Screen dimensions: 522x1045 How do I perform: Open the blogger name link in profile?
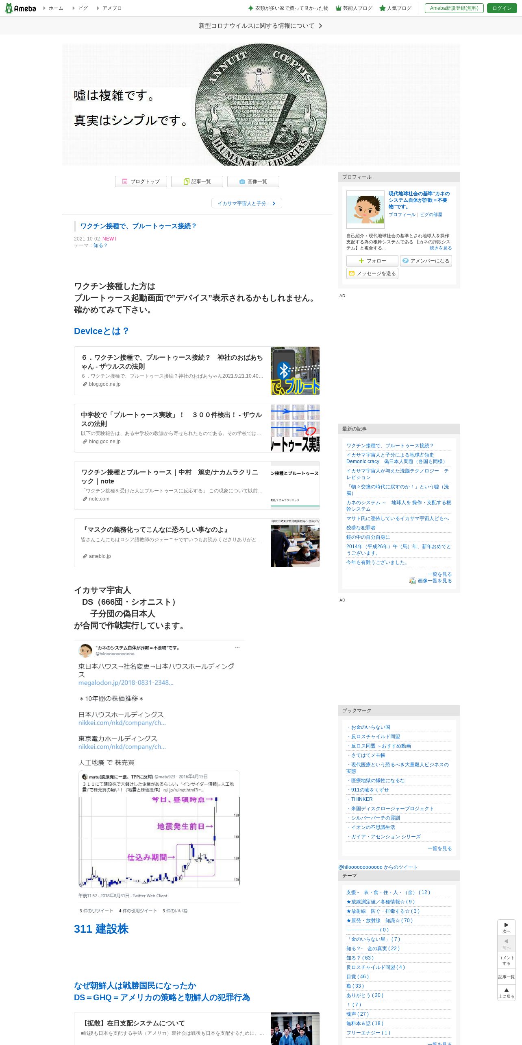[x=419, y=200]
